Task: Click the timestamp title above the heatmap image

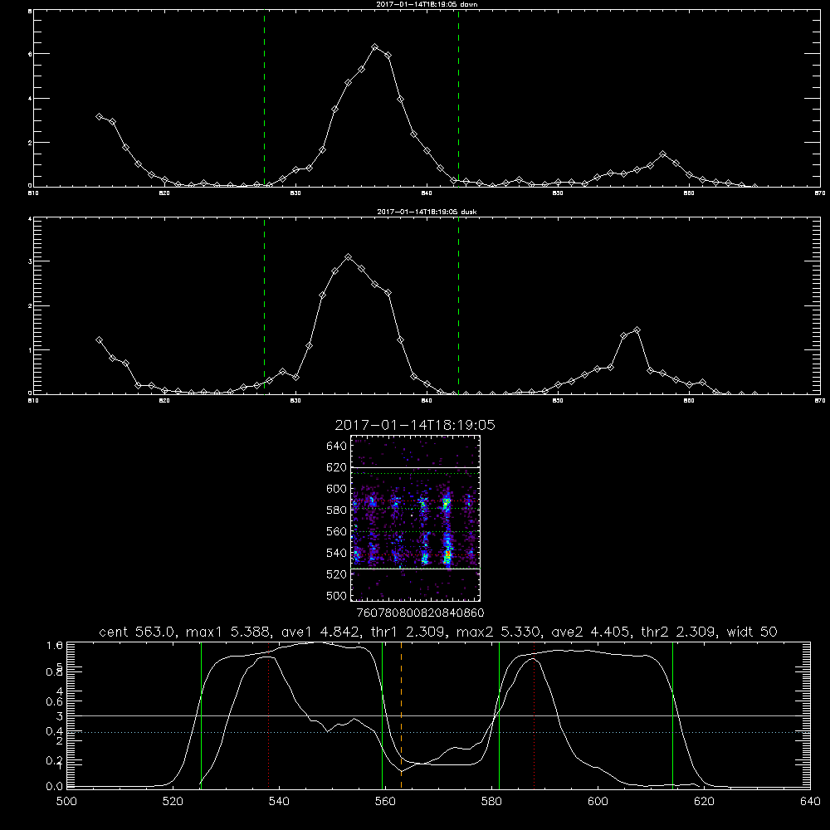Action: 415,425
